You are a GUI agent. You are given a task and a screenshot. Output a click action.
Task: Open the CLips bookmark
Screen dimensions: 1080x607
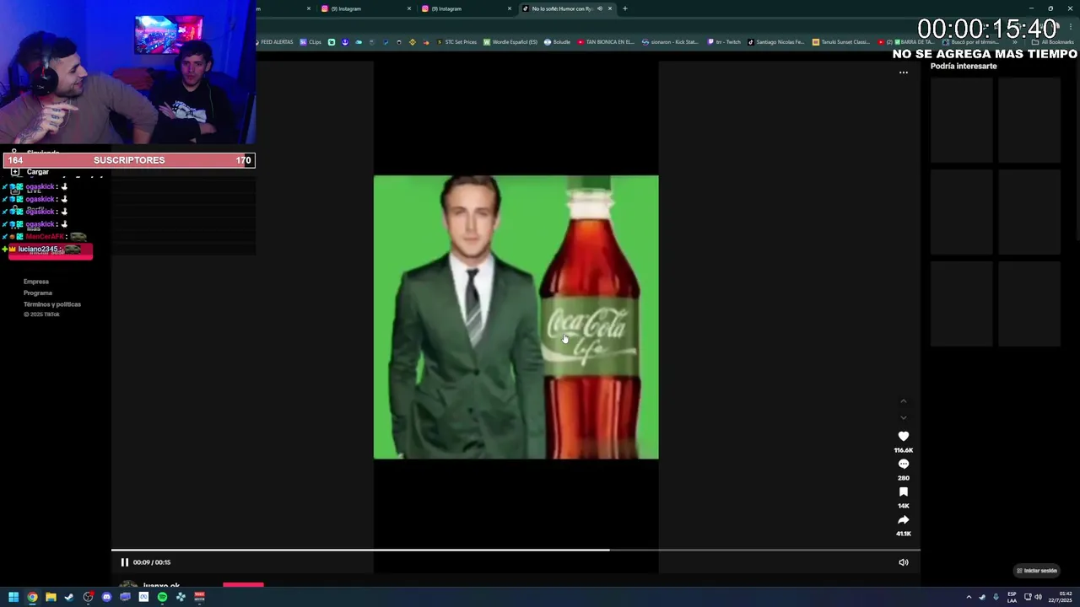coord(310,42)
